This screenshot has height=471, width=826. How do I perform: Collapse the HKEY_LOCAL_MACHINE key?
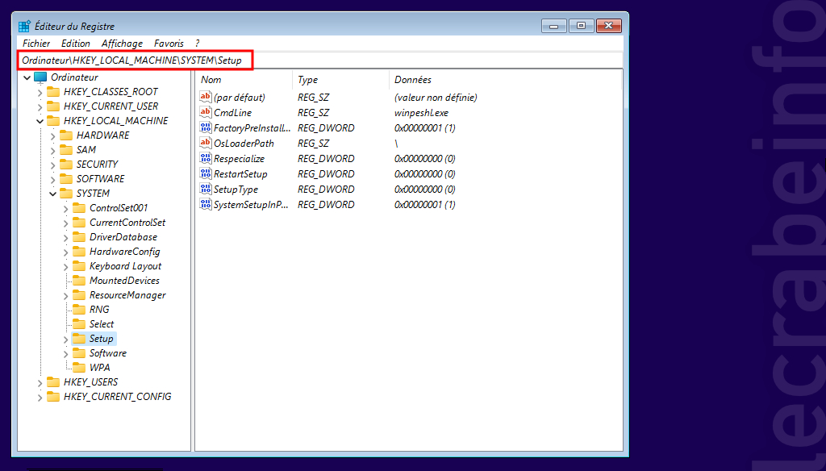pyautogui.click(x=40, y=121)
